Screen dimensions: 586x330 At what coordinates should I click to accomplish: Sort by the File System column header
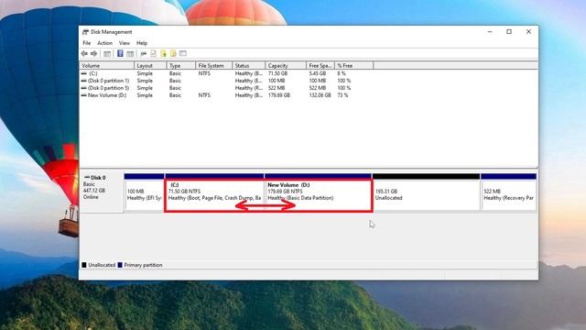click(213, 65)
